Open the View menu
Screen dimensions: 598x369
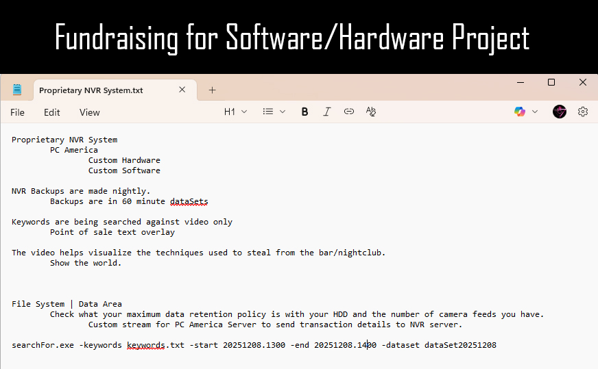pos(89,112)
